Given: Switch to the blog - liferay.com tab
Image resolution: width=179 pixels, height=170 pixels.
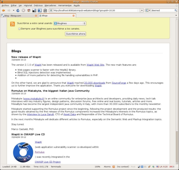Looking at the screenshot, I should click(x=18, y=16).
